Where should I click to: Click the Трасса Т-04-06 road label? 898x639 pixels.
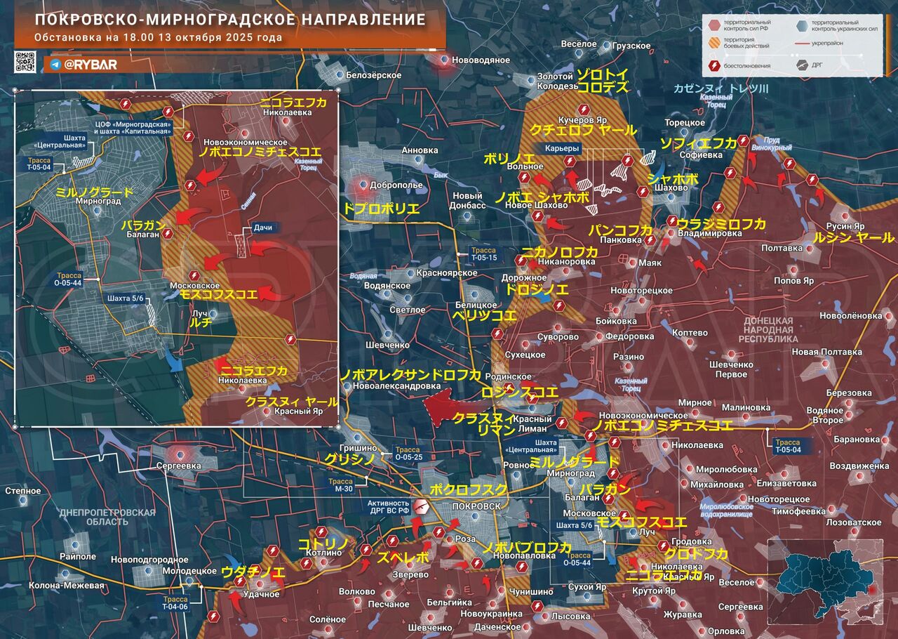175,603
